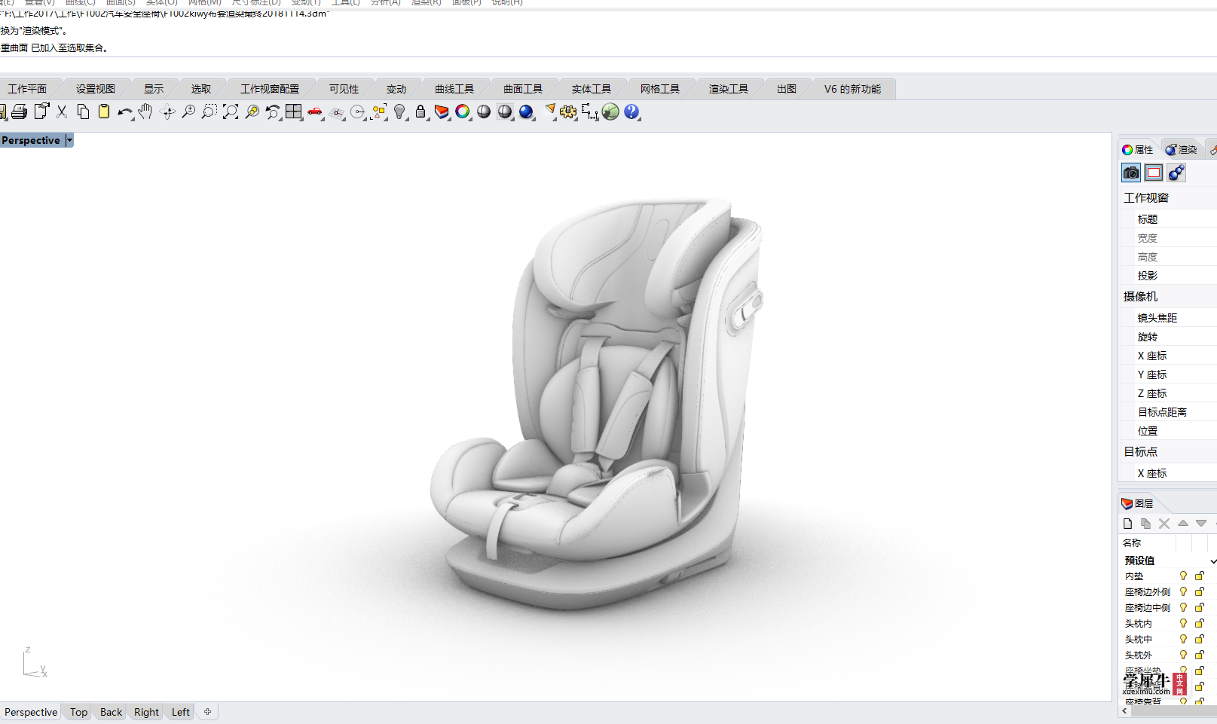Screen dimensions: 1217x724
Task: Click the Undo arrow icon
Action: click(124, 112)
